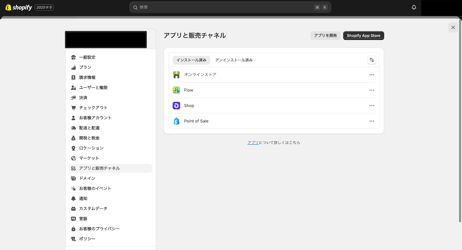Click the search magnifier icon
Image resolution: width=462 pixels, height=250 pixels.
[135, 7]
